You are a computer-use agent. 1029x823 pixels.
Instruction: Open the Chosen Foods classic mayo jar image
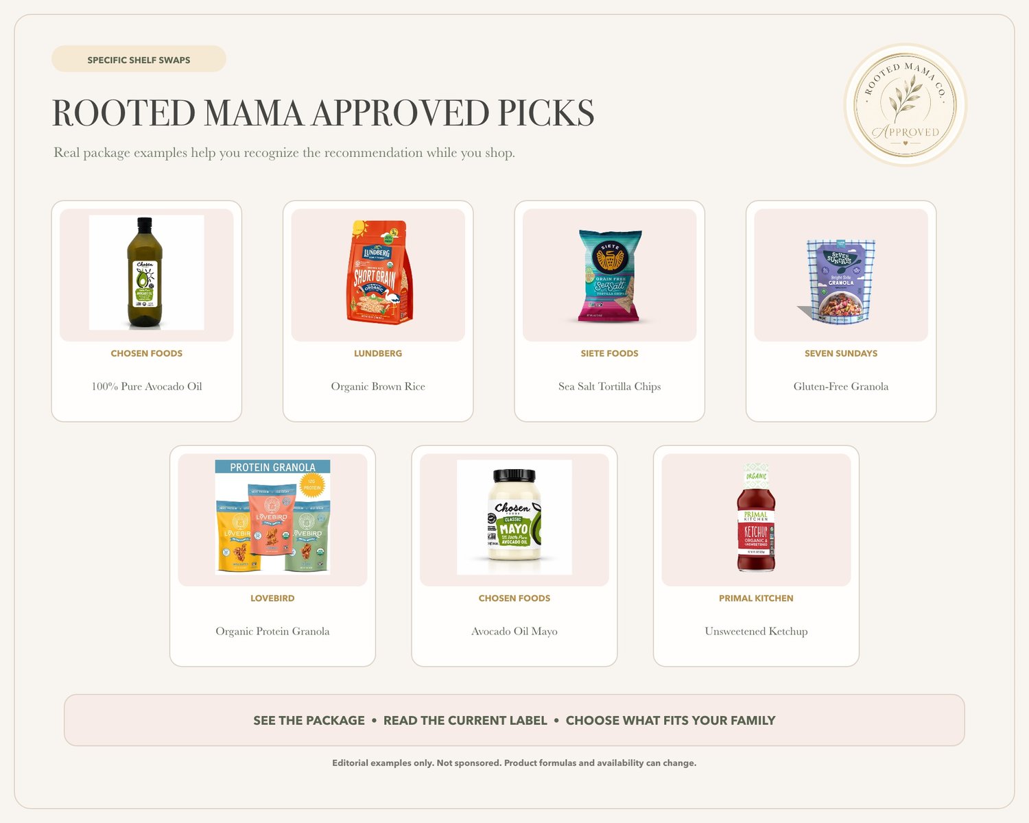click(514, 517)
